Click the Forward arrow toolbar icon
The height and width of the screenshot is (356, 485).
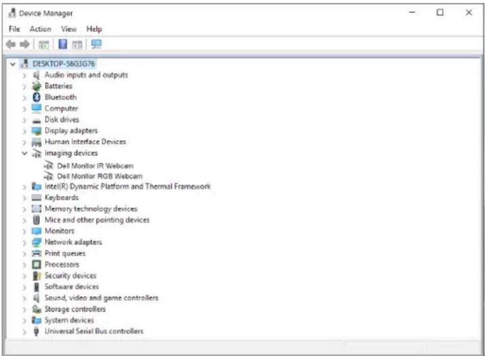tap(25, 44)
